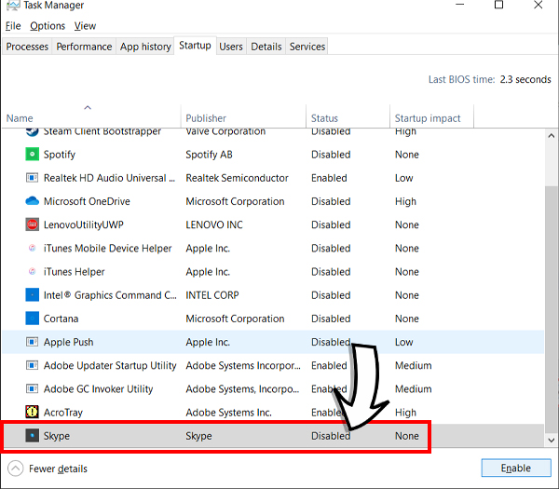Screen dimensions: 559x489
Task: Click the Apple Push icon
Action: [x=32, y=342]
